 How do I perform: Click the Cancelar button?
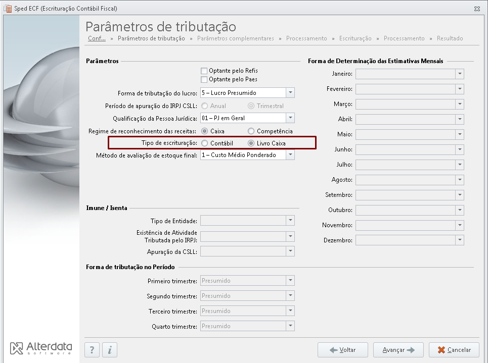click(x=454, y=350)
